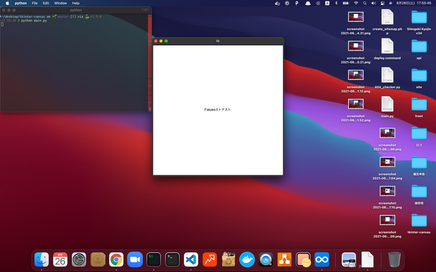Open Zoom from the Dock
This screenshot has width=436, height=272.
[x=135, y=259]
